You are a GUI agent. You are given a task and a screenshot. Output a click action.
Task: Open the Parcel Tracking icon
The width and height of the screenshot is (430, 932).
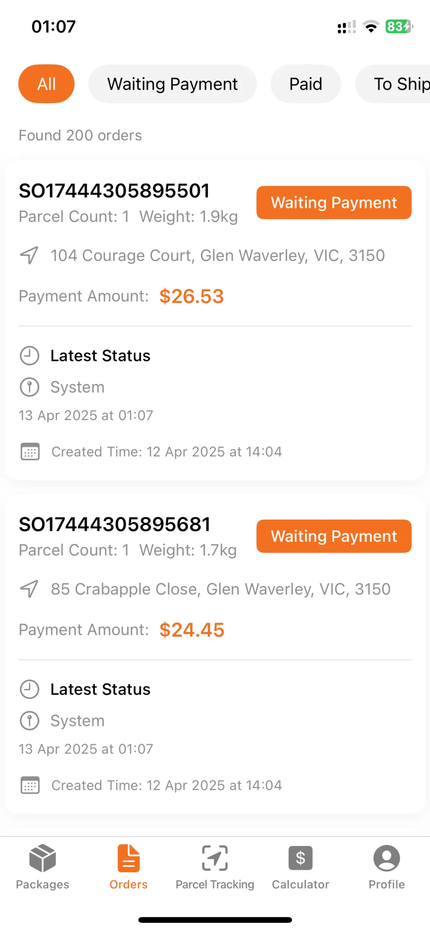(x=215, y=858)
